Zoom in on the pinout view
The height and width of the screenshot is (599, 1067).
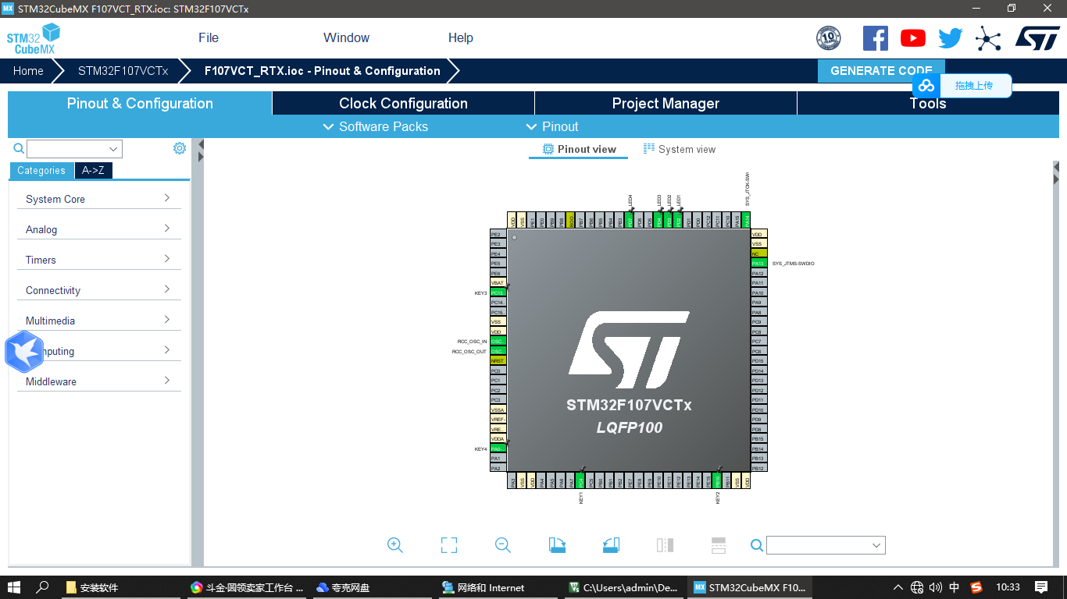tap(395, 545)
